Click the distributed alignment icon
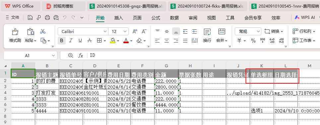 [x=195, y=41]
